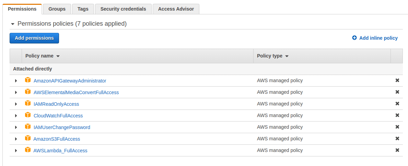Detach AmazonAPIGatewayAdministrator policy with its X

tap(397, 80)
